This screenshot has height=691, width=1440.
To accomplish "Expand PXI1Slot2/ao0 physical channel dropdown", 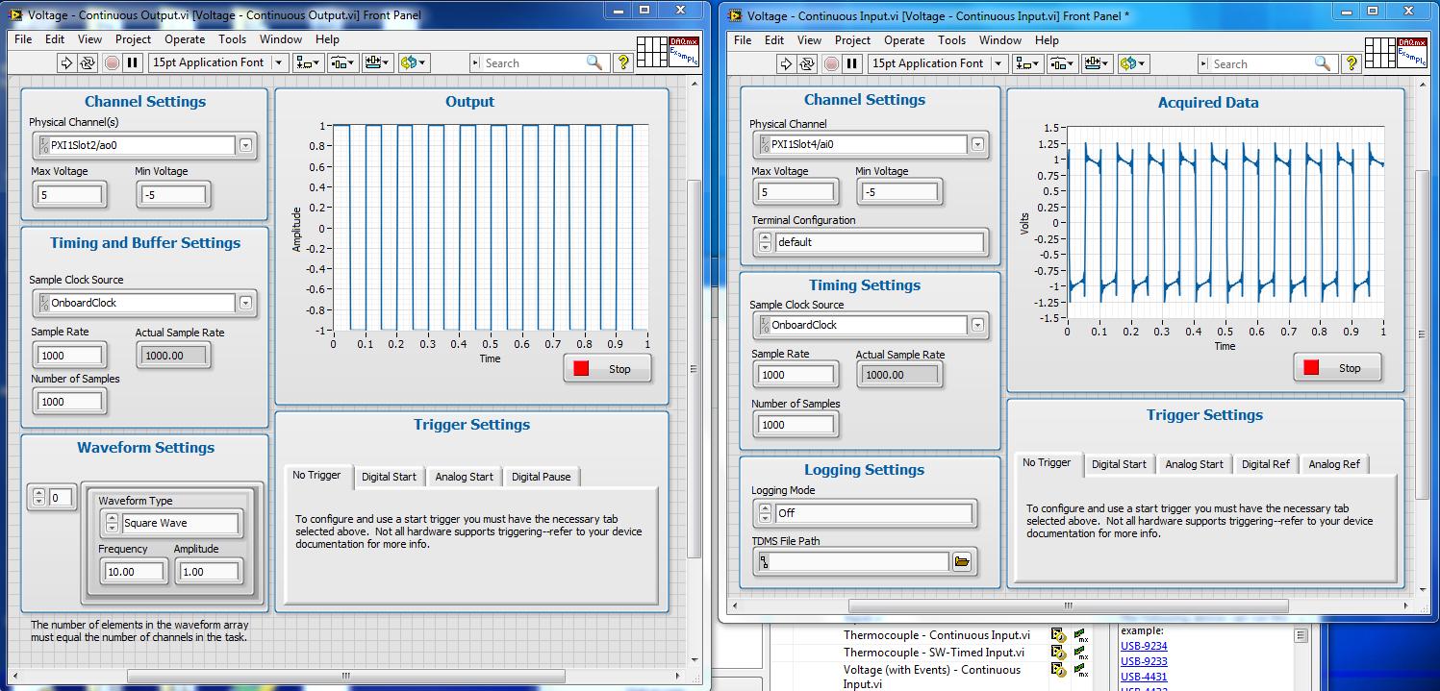I will [245, 145].
